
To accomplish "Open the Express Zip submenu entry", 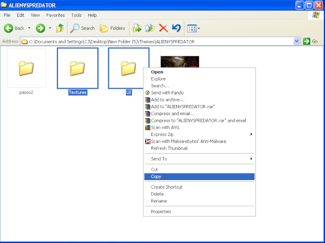I will [200, 134].
